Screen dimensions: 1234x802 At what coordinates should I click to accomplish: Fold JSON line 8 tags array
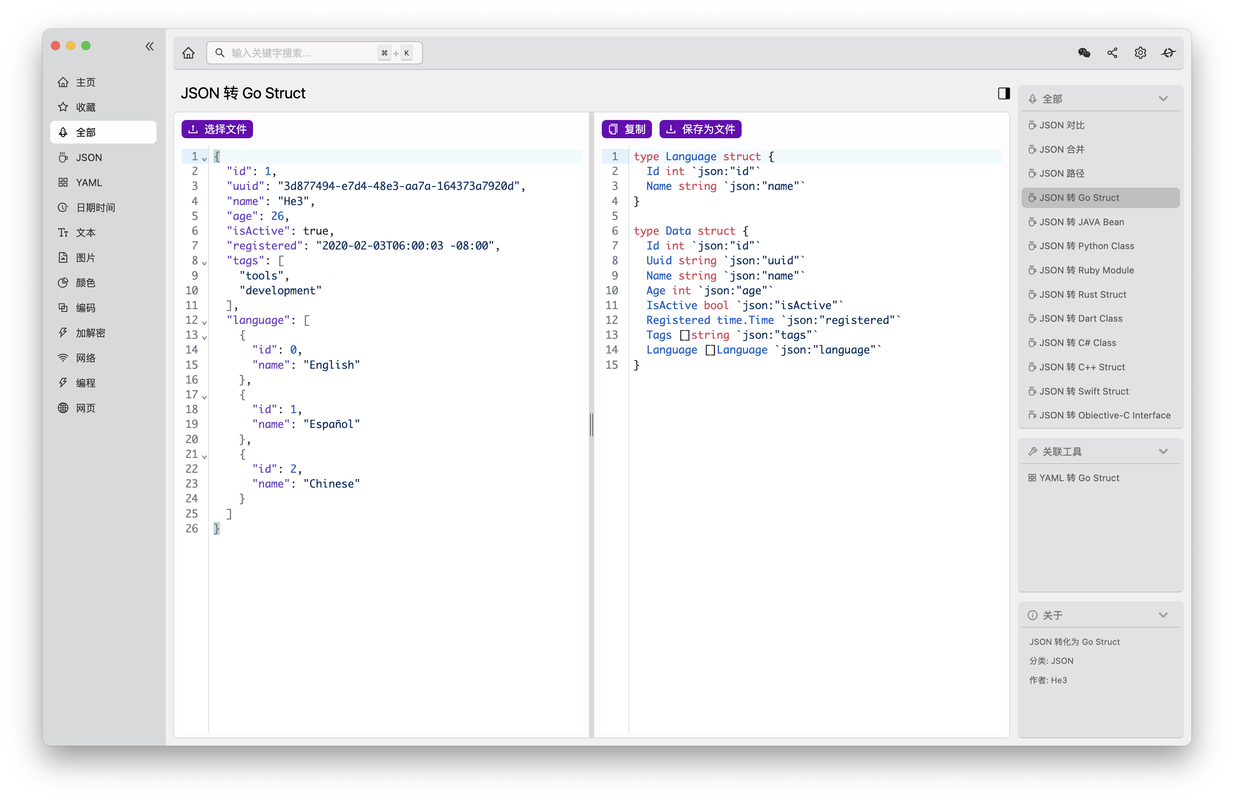204,263
